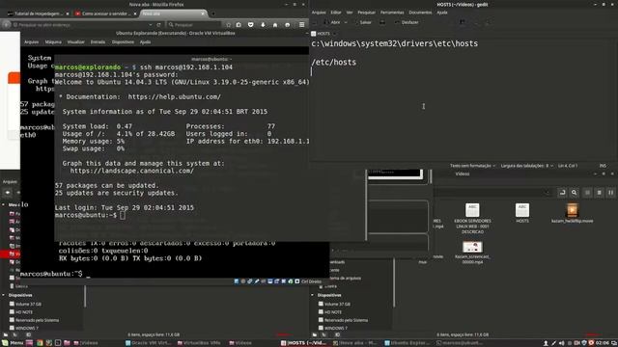This screenshot has height=347, width=618.
Task: Click 'Oracle VM Virt...' taskbar window button
Action: [148, 343]
